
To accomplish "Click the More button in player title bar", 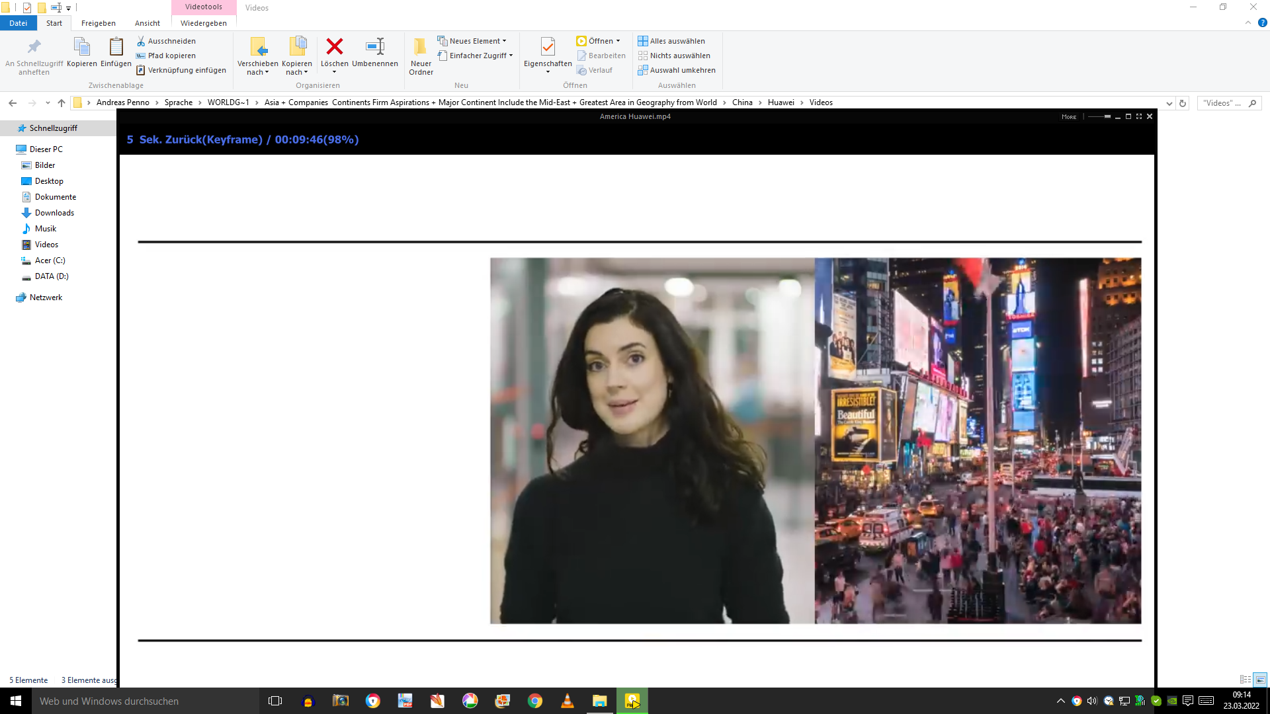I will pyautogui.click(x=1069, y=117).
